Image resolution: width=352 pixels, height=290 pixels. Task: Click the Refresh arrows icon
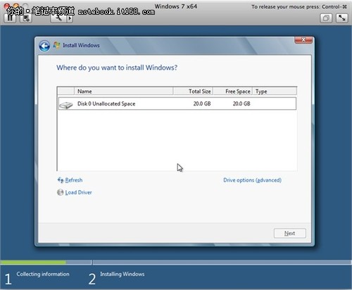(61, 180)
